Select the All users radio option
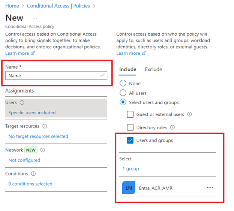 pyautogui.click(x=123, y=93)
